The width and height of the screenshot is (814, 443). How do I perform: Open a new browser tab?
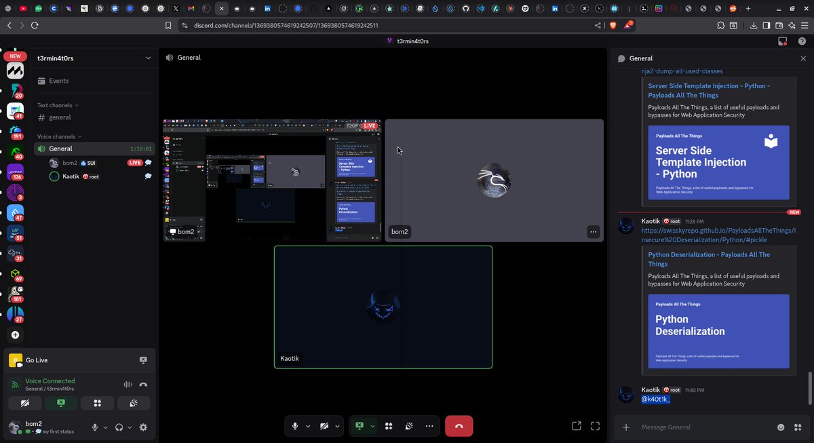coord(748,8)
